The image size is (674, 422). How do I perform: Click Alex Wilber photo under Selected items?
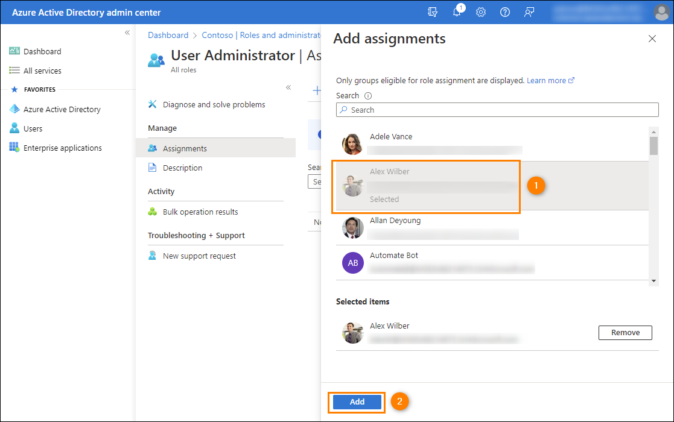[x=352, y=333]
